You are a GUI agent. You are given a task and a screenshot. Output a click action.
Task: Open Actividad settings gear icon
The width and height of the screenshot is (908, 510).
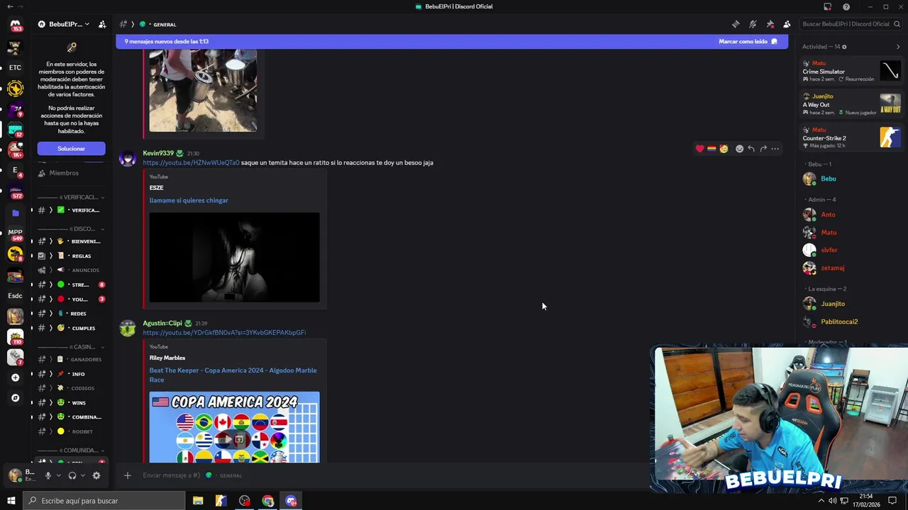[x=844, y=47]
